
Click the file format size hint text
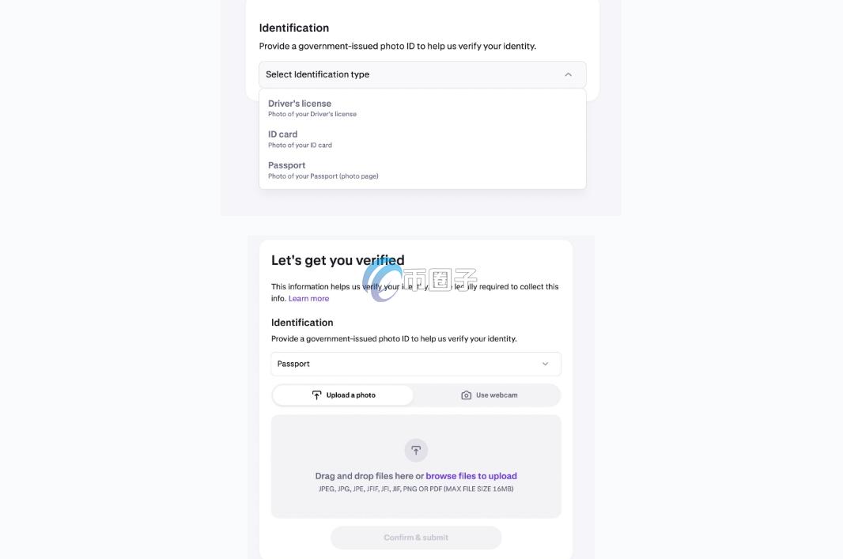point(416,489)
